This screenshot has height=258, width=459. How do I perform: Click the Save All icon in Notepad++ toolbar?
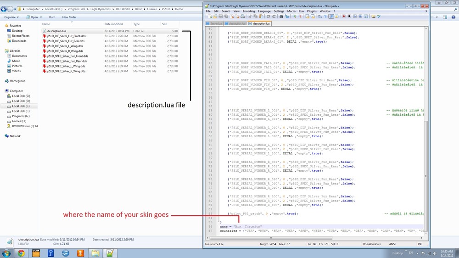(226, 17)
